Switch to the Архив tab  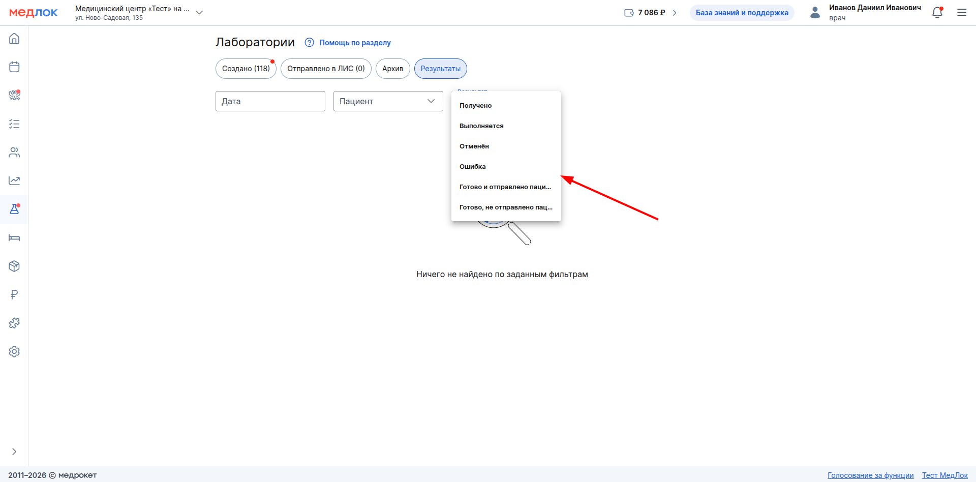(x=392, y=69)
